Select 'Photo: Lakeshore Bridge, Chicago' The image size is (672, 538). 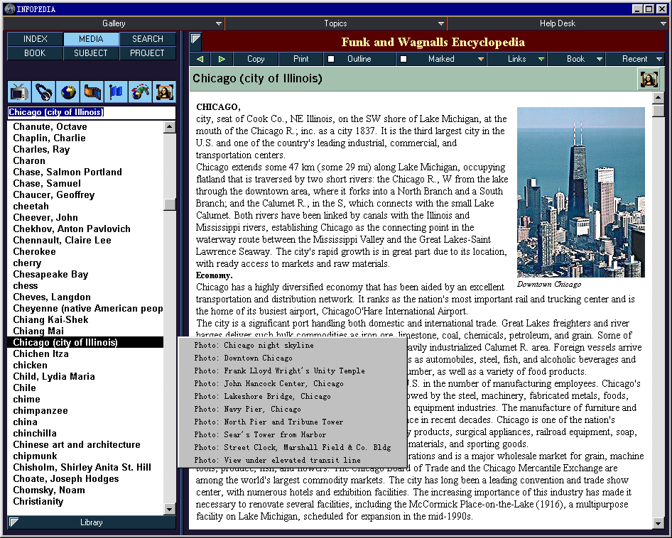pyautogui.click(x=292, y=396)
